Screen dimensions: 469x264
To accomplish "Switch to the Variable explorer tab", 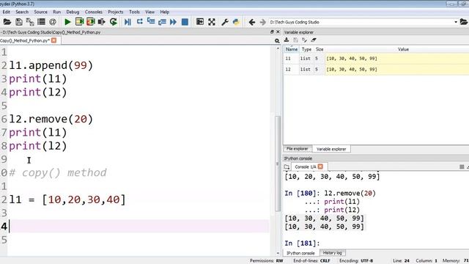I will (331, 149).
